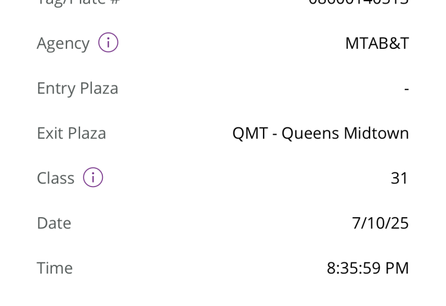Click the Entry Plaza dash value
446x306 pixels.
406,89
